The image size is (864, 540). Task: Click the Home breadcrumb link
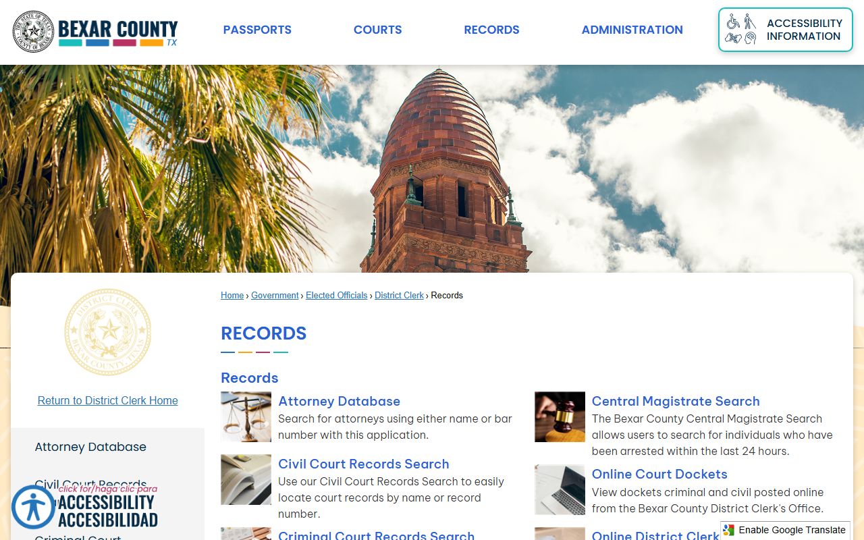pyautogui.click(x=232, y=296)
